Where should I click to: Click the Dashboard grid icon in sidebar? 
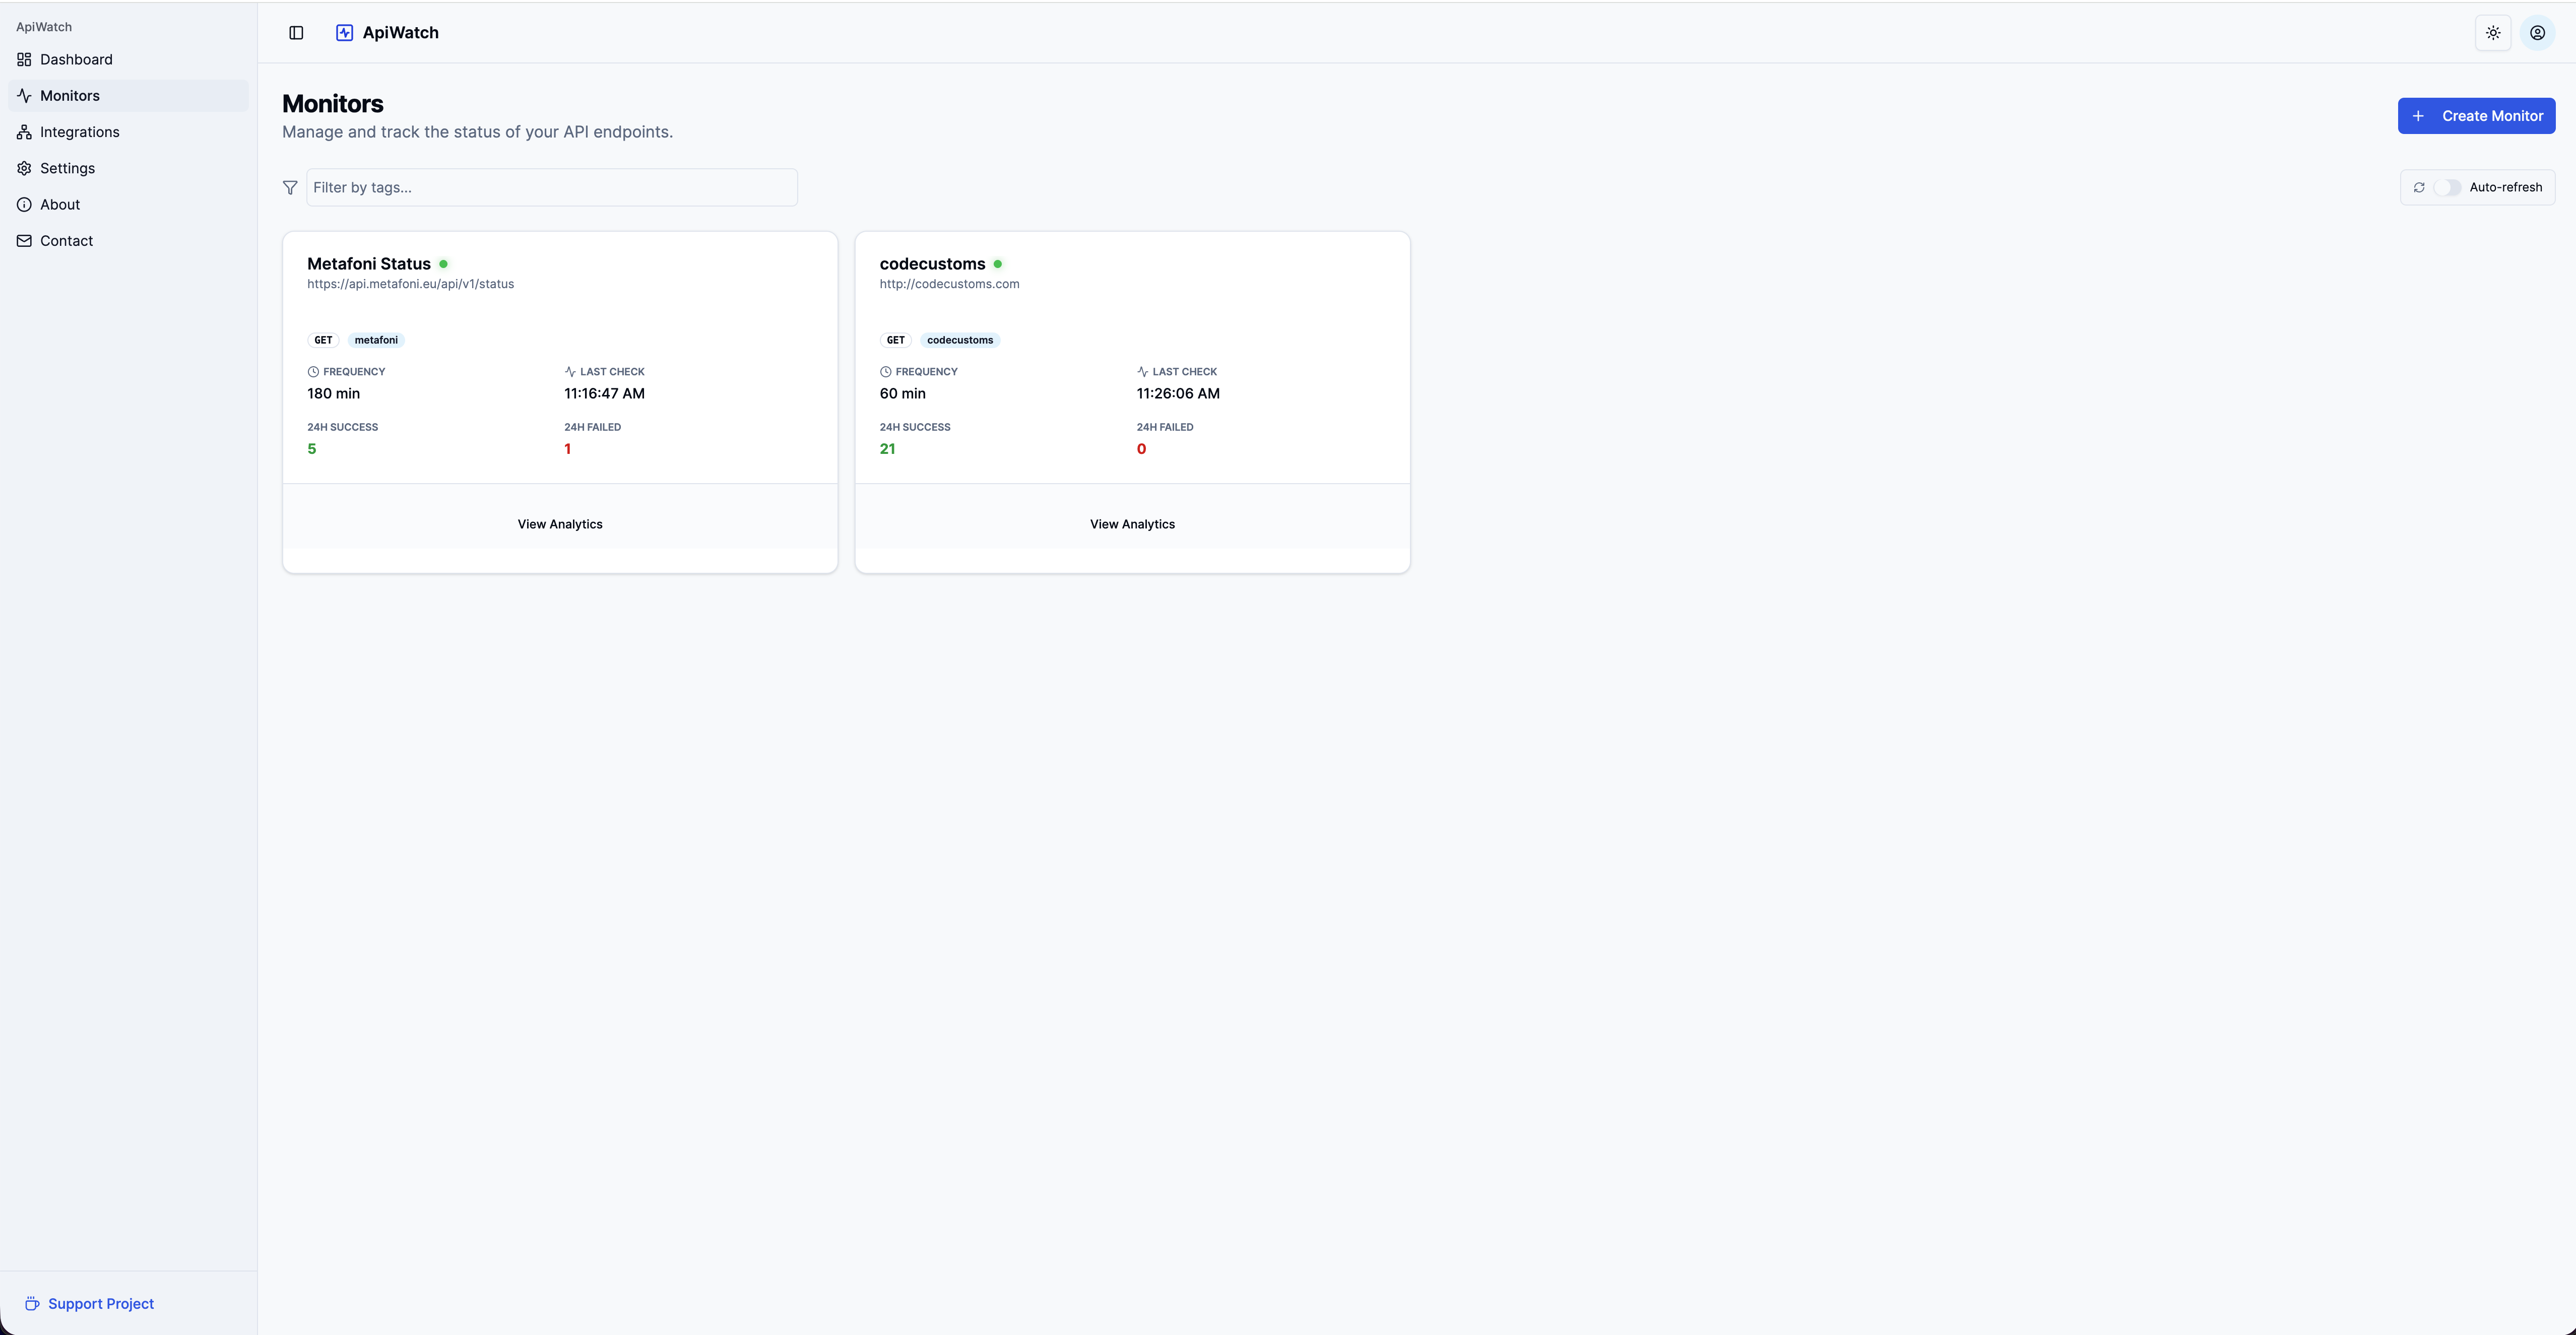pos(24,60)
